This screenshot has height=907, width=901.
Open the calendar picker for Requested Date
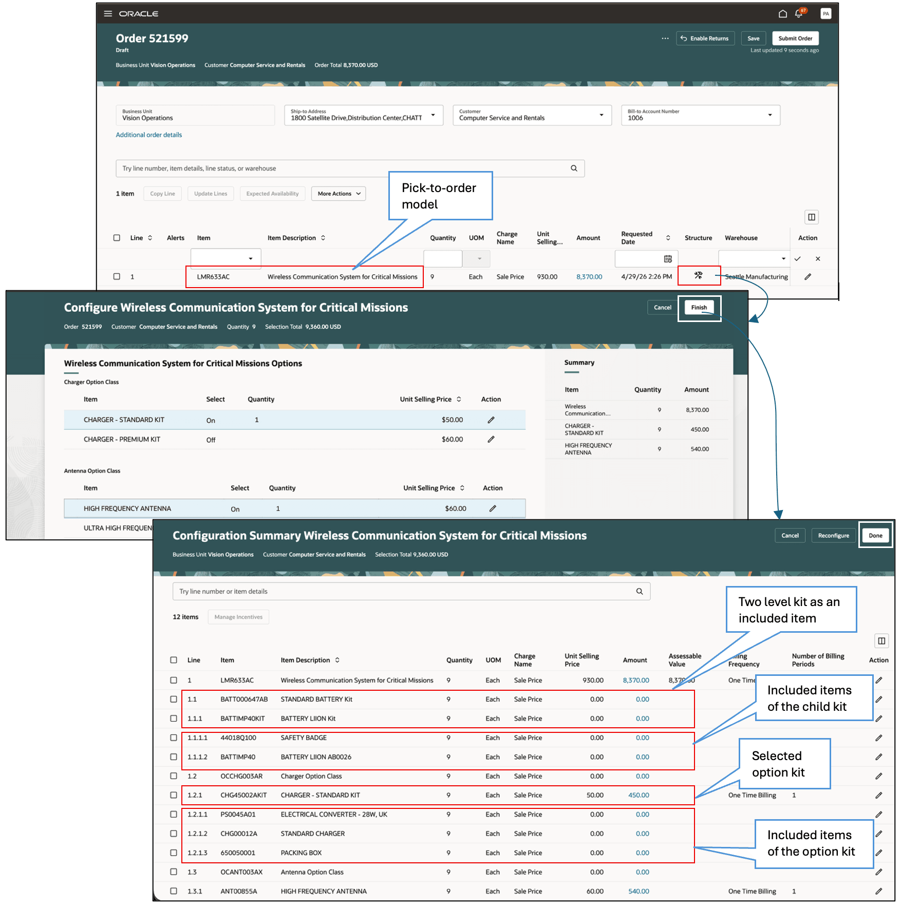click(667, 259)
